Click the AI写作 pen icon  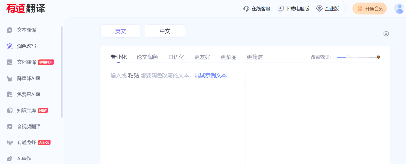click(10, 159)
